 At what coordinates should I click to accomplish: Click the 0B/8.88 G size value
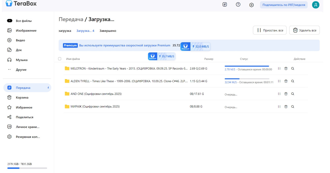[x=196, y=106]
